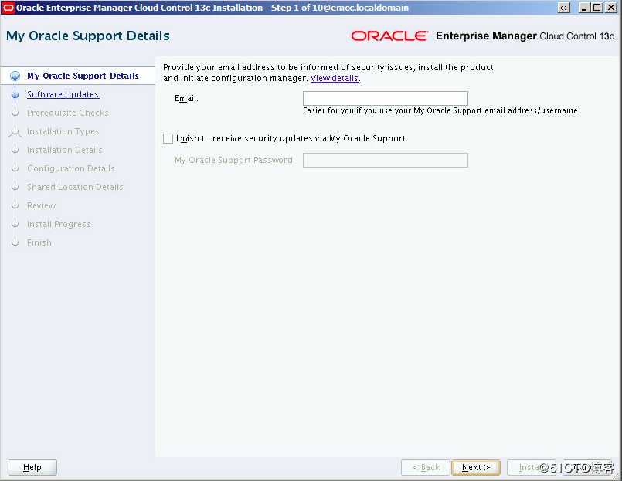Click the Finish step label
This screenshot has width=622, height=481.
coord(39,242)
